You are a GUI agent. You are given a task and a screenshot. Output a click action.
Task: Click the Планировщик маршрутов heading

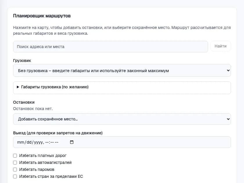click(42, 16)
